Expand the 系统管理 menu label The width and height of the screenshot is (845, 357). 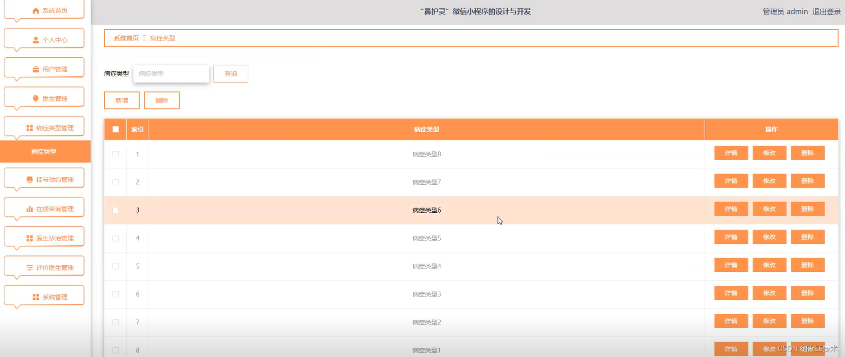55,297
